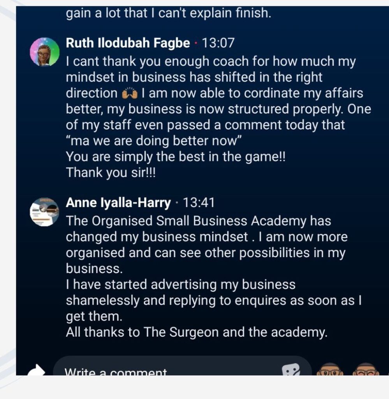The height and width of the screenshot is (399, 389).
Task: Click the 13:07 comment timestamp
Action: (218, 43)
